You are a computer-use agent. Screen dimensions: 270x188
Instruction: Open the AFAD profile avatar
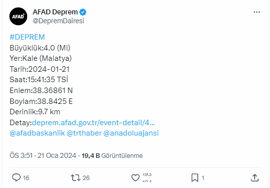click(18, 16)
